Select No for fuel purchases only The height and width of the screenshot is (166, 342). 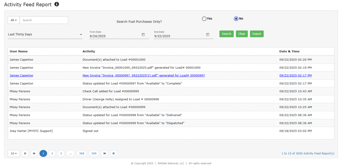[x=236, y=19]
